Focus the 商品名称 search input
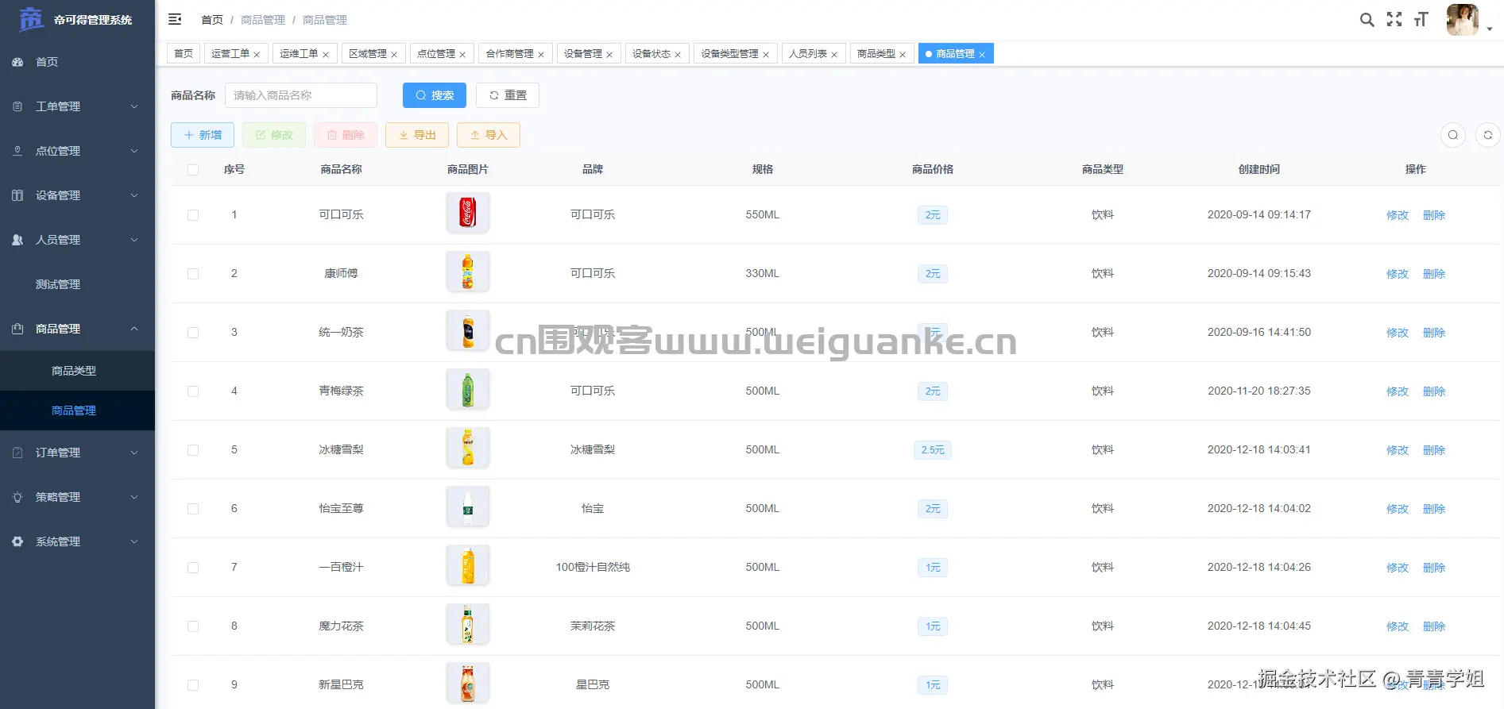Viewport: 1504px width, 709px height. pyautogui.click(x=301, y=95)
